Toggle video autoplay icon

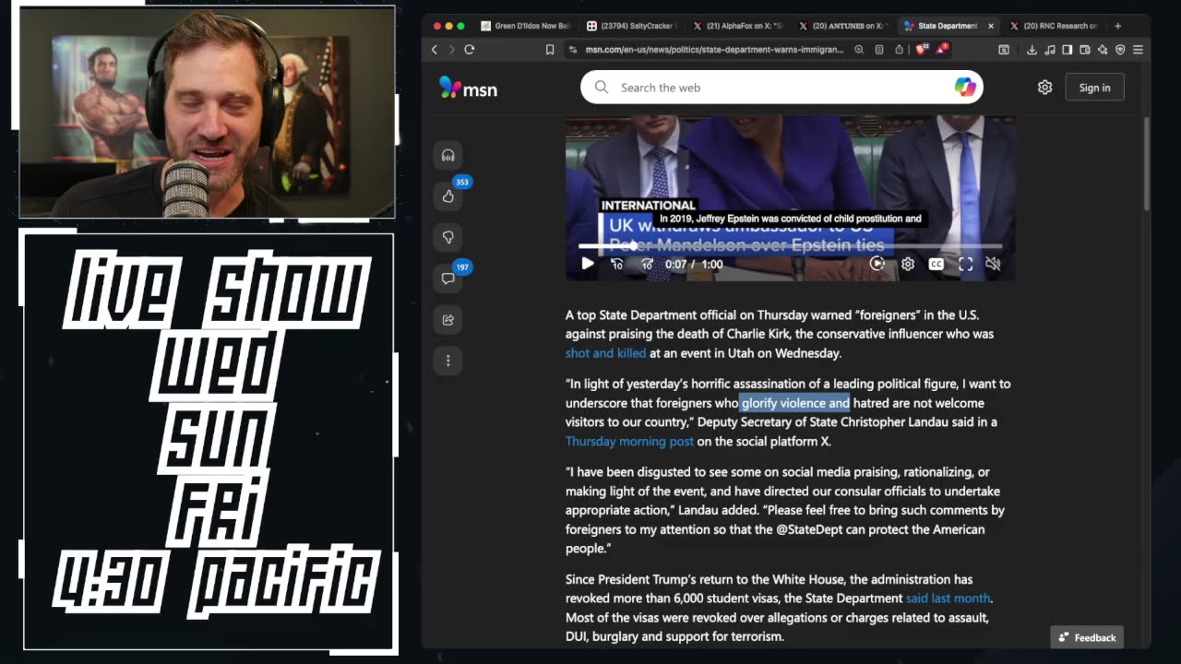coord(877,264)
